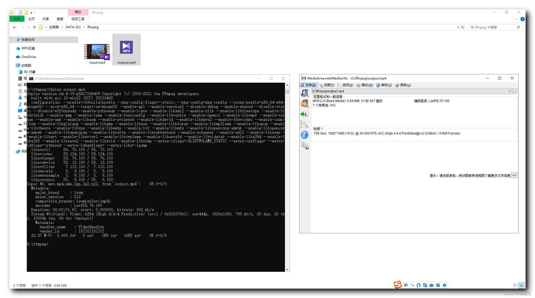Click 此电脑 breadcrumb in address bar
Viewport: 535px width, 298px height.
click(x=54, y=27)
